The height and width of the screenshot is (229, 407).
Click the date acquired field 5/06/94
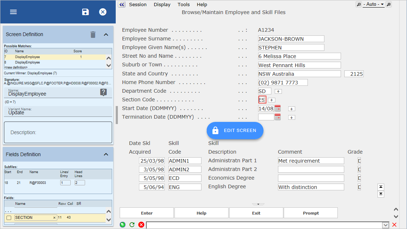point(151,187)
